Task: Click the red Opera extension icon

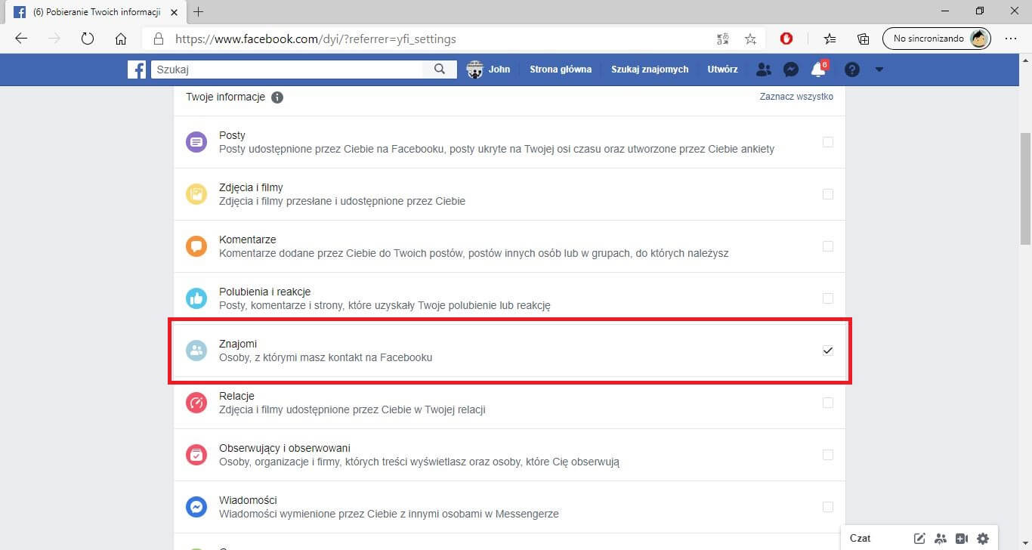Action: (786, 39)
